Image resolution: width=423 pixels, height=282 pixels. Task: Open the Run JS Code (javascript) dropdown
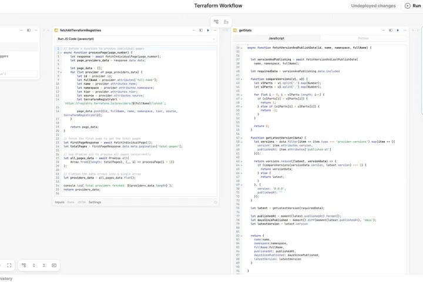pos(136,39)
